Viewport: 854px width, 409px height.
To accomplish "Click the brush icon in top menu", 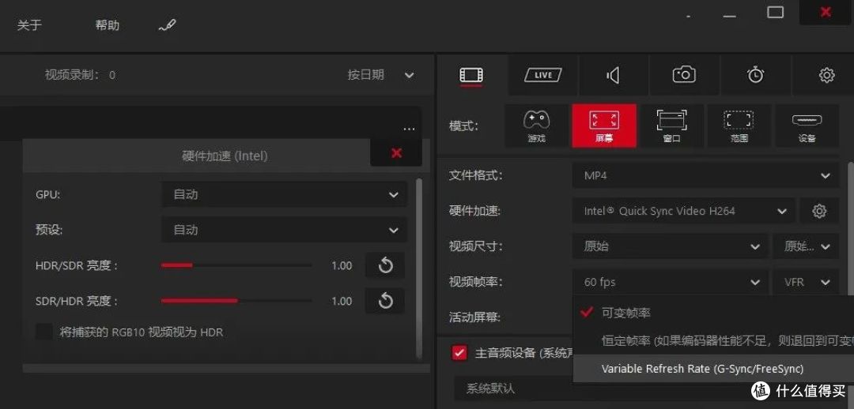I will [x=167, y=25].
